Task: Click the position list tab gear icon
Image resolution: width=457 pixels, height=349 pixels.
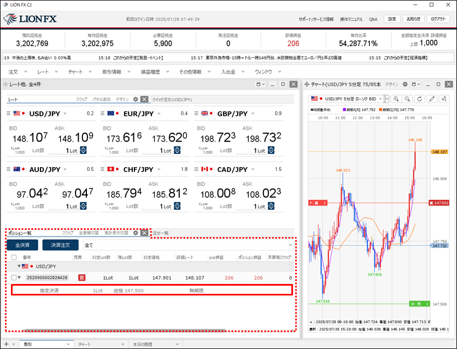Action: [136, 233]
